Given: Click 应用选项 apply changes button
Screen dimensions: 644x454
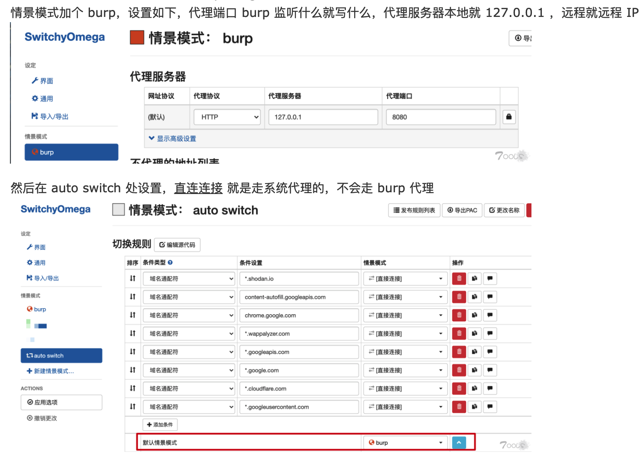Looking at the screenshot, I should tap(61, 402).
